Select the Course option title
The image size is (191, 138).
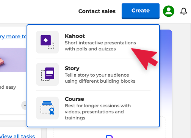coord(74,99)
